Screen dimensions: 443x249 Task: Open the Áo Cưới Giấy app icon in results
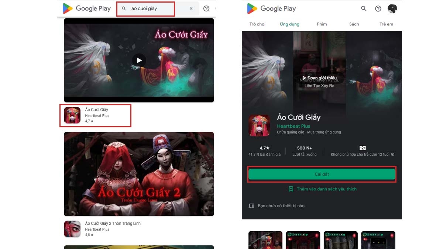coord(72,115)
